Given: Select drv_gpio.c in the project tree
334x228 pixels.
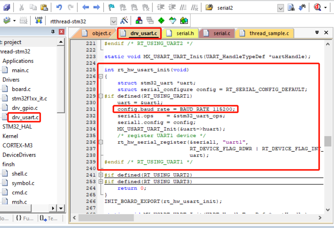Looking at the screenshot, I should [x=25, y=108].
